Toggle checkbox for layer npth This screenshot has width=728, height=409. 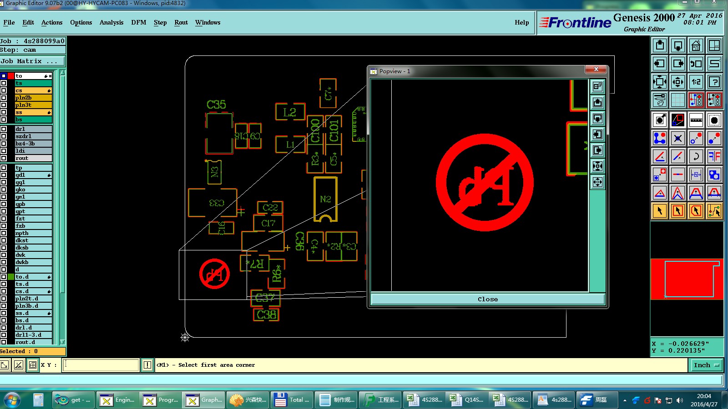pos(4,233)
